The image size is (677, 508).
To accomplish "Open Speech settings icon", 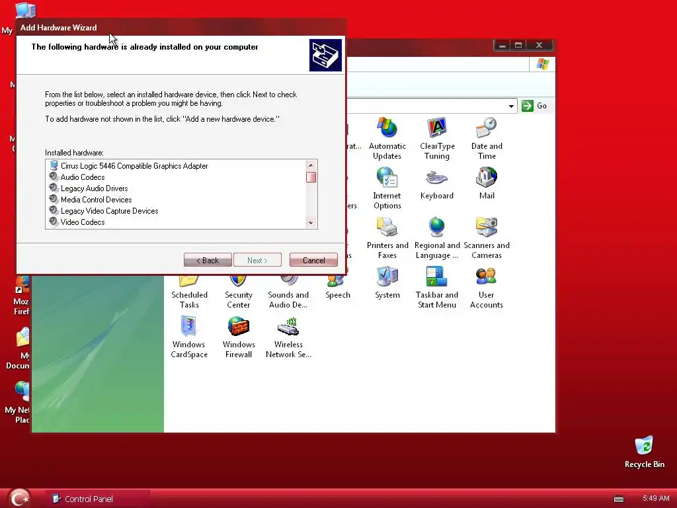I will click(338, 287).
